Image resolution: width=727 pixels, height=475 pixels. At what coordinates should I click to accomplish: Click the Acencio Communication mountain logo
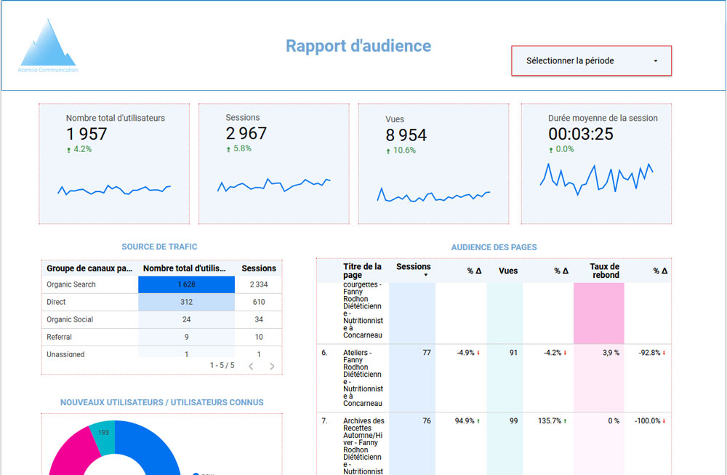pos(48,45)
